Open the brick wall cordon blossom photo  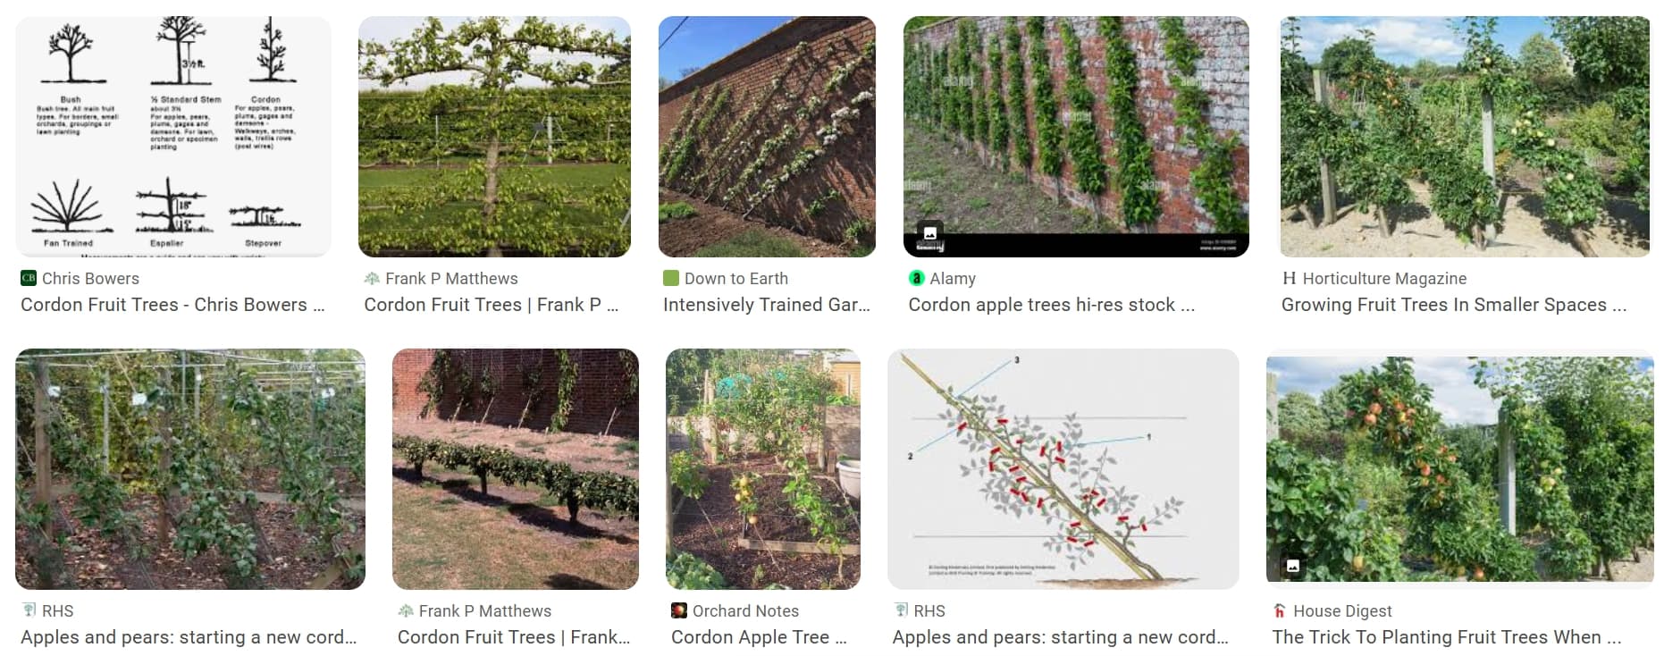[x=767, y=136]
